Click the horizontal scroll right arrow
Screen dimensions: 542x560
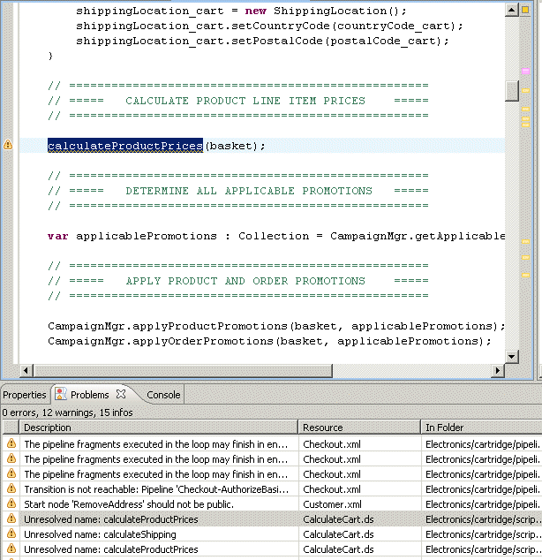coord(497,370)
